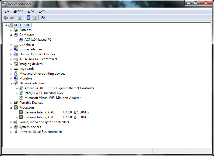The image size is (214, 156).
Task: Expand the Portable Devices node
Action: 11,103
